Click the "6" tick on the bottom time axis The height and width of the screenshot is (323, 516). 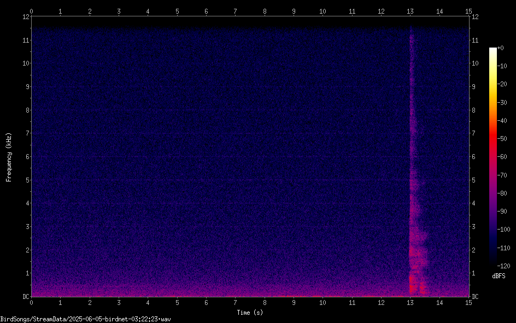click(x=206, y=303)
